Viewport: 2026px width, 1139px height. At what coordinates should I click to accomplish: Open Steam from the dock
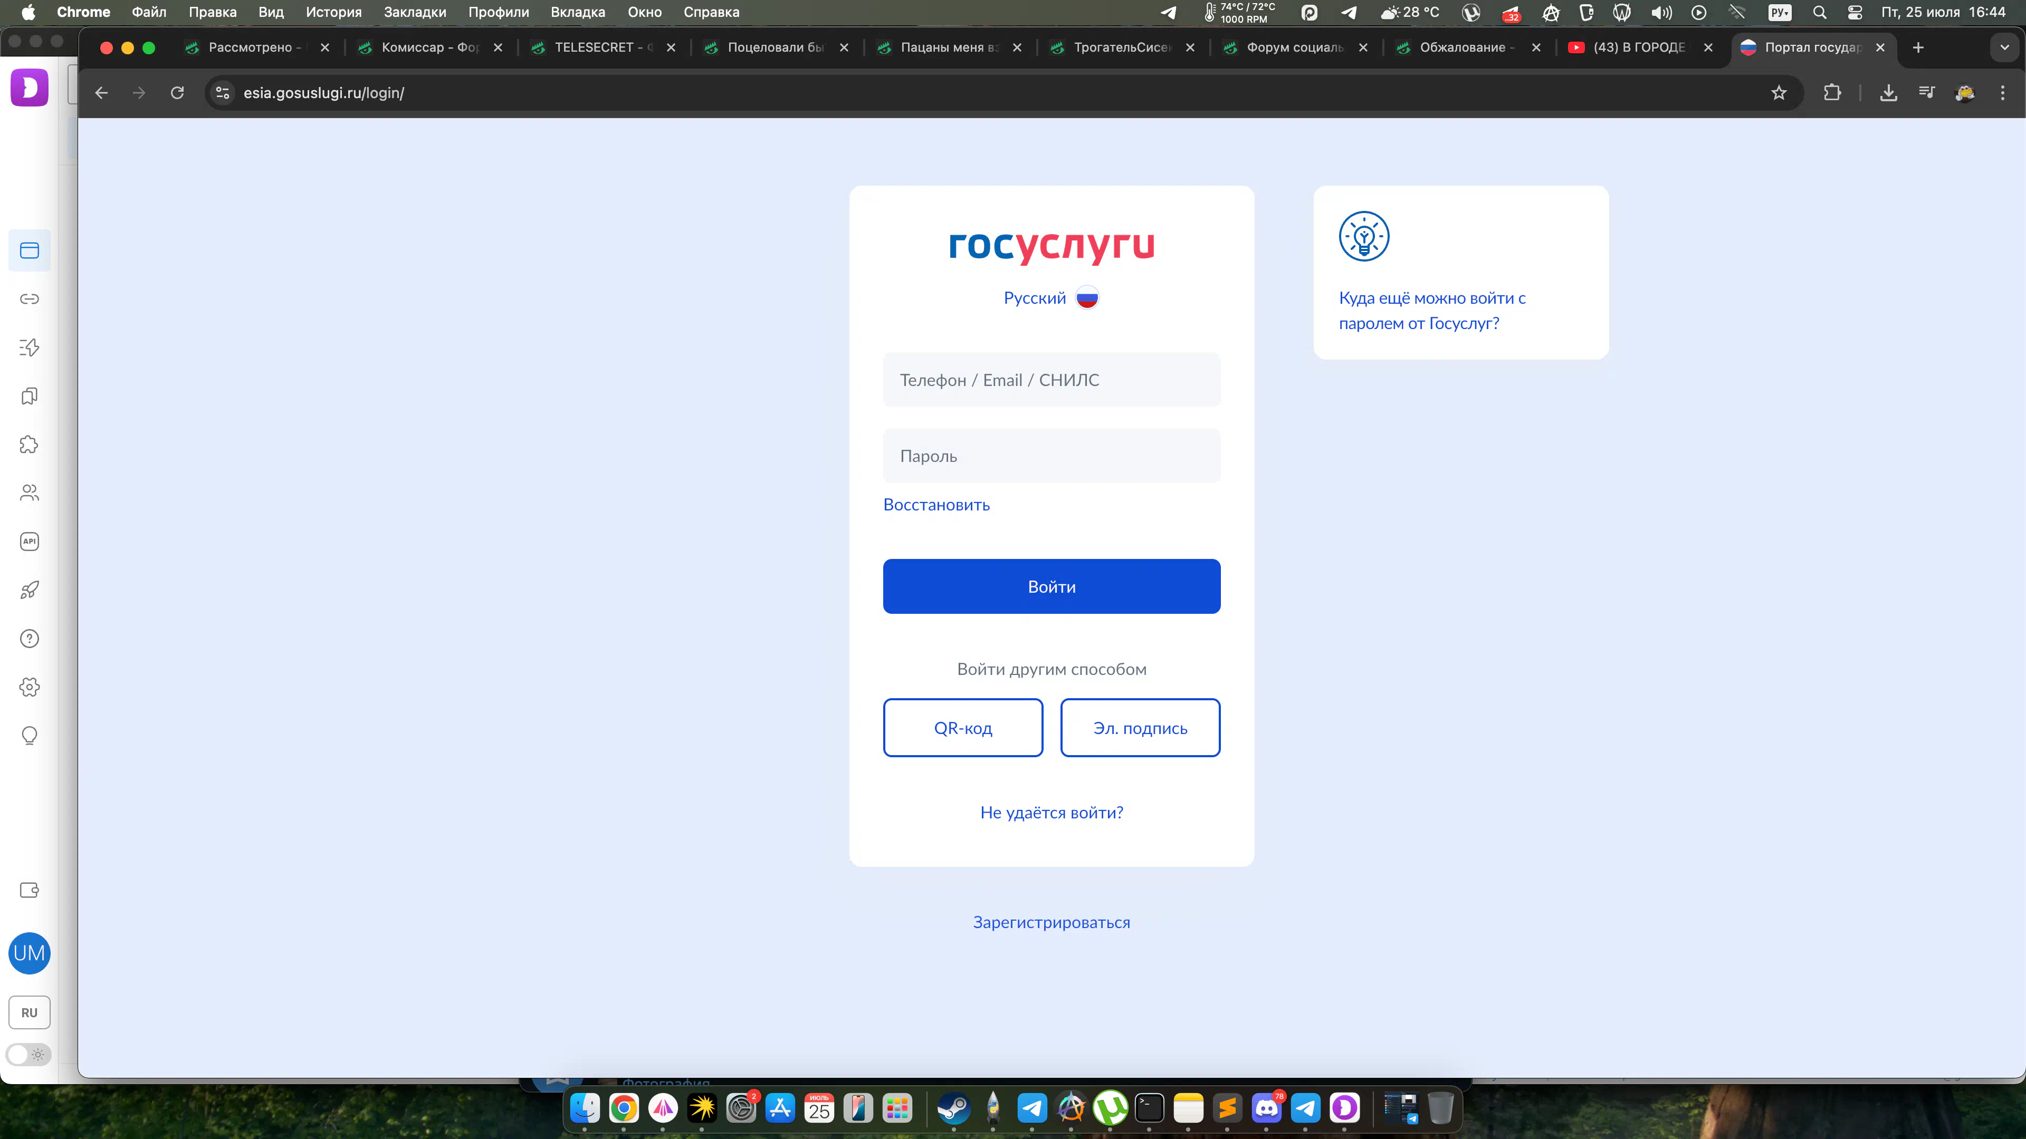click(x=954, y=1108)
